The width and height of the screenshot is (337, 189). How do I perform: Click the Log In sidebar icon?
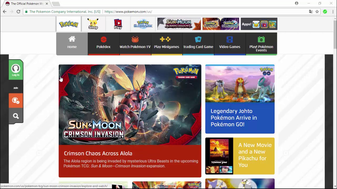pos(16,70)
